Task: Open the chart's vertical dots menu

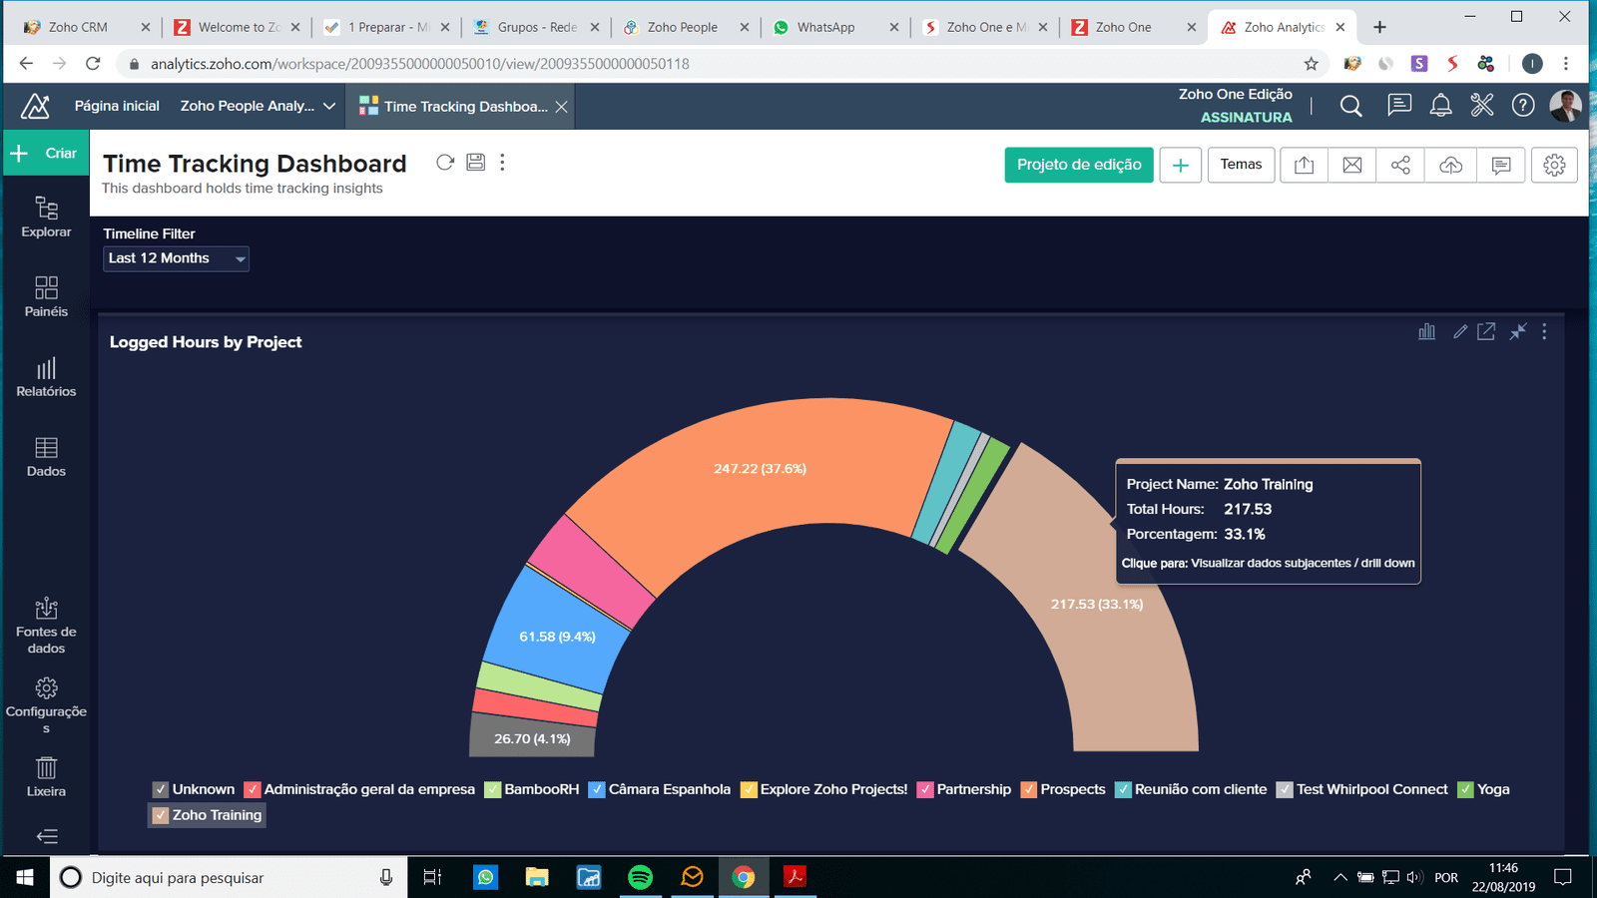Action: (1544, 331)
